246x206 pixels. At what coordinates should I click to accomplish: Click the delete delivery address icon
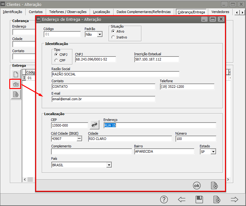(16, 94)
